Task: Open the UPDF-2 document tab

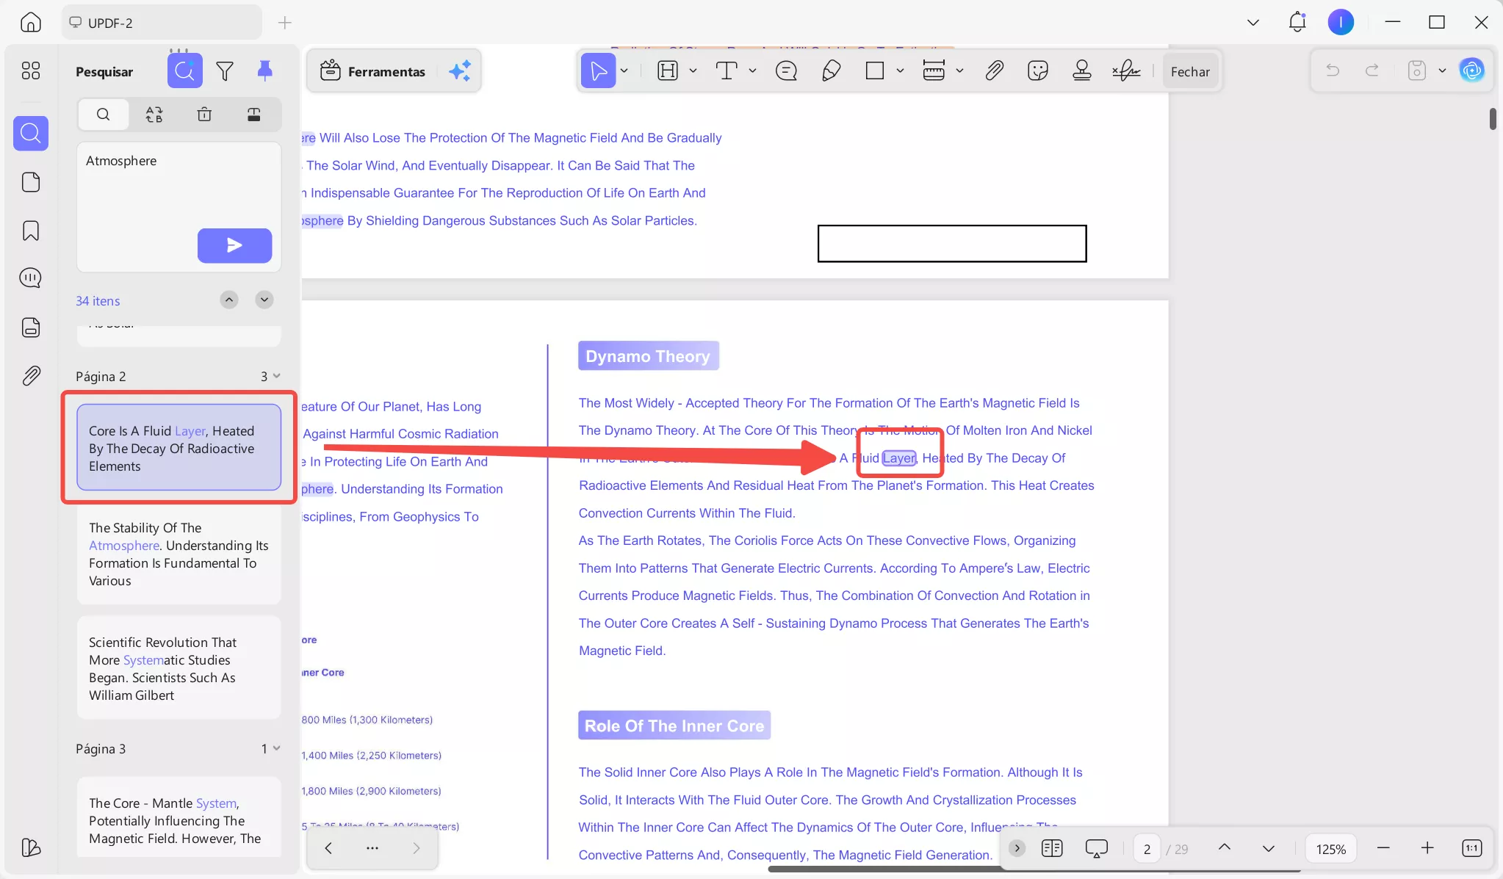Action: (x=110, y=23)
